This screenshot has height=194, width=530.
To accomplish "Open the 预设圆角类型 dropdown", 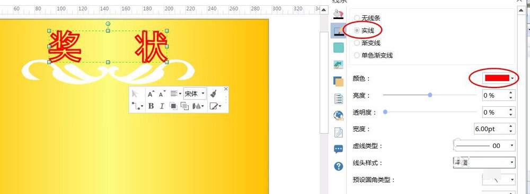I will click(499, 180).
